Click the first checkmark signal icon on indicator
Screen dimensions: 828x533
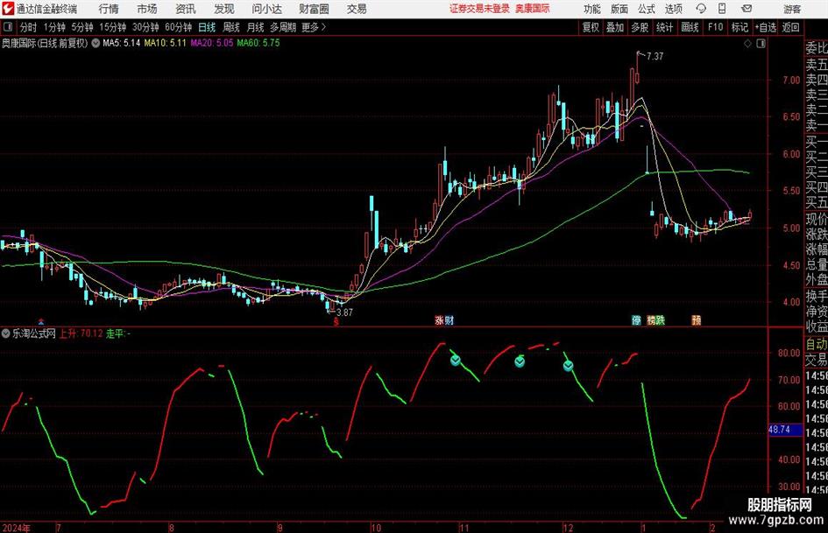click(456, 361)
